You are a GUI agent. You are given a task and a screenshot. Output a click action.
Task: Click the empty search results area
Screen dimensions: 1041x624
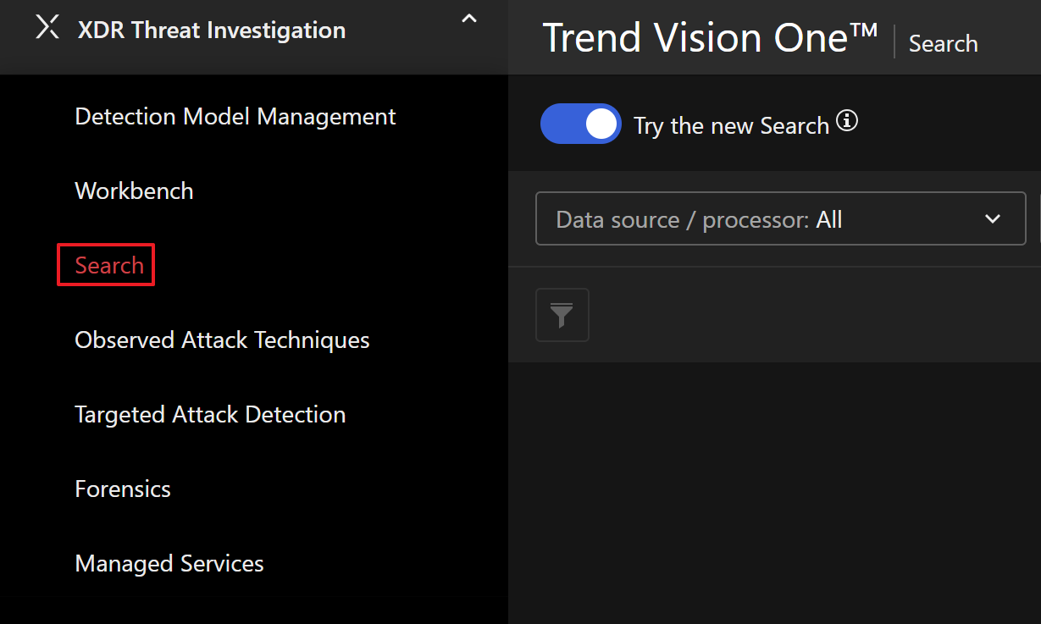774,491
